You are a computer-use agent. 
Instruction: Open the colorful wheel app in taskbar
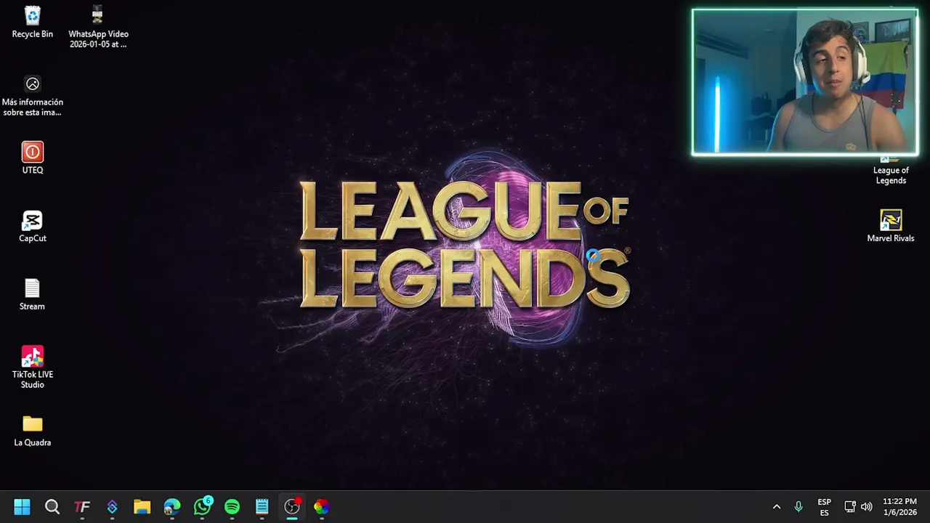pos(322,507)
